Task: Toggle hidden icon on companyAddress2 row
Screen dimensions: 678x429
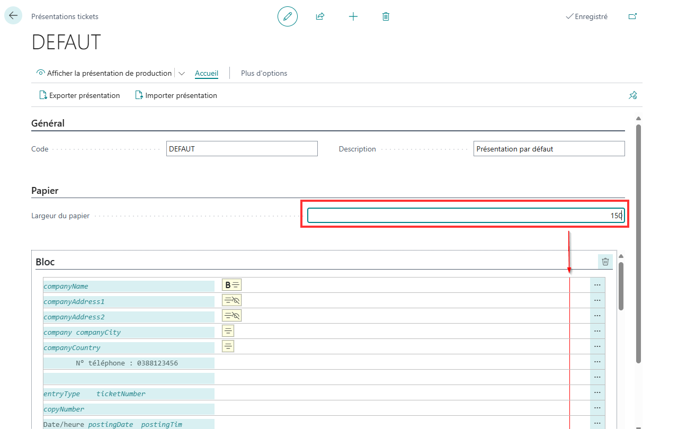Action: (x=232, y=316)
